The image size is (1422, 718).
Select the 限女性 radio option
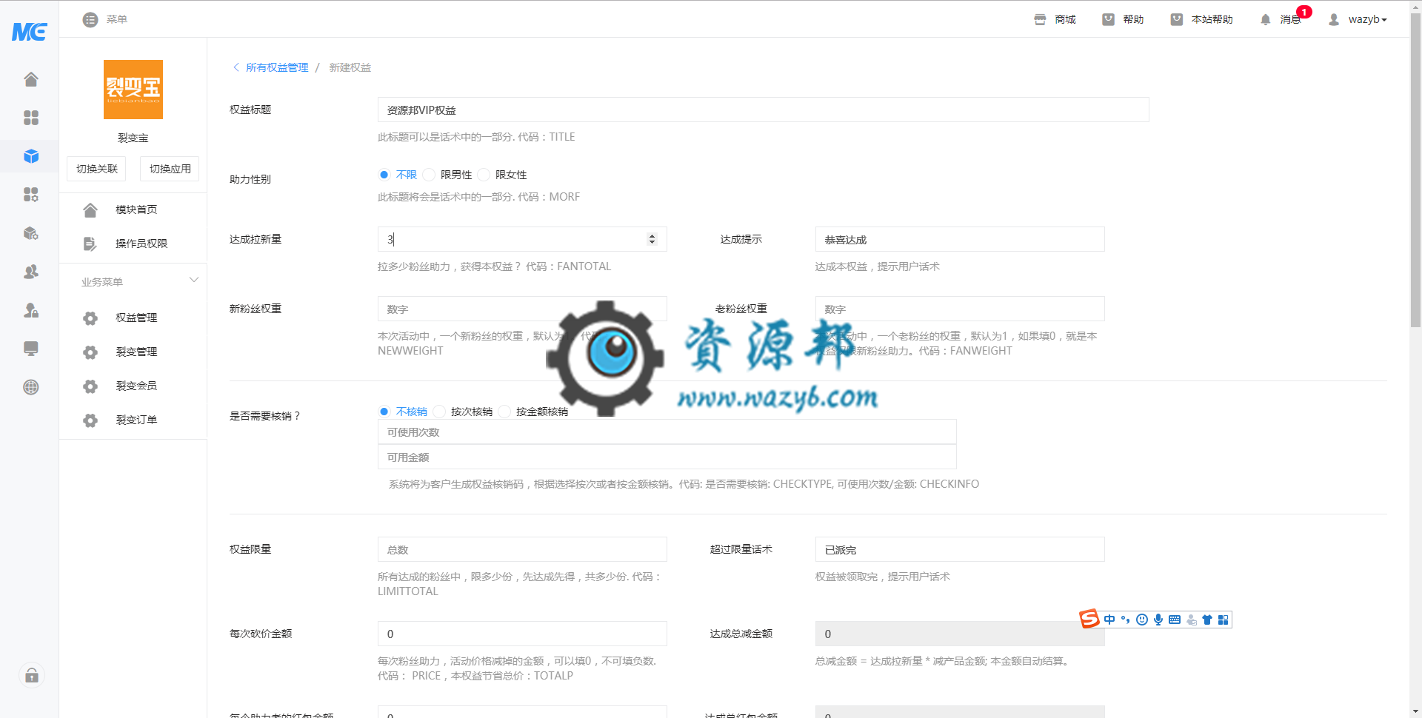[x=484, y=175]
